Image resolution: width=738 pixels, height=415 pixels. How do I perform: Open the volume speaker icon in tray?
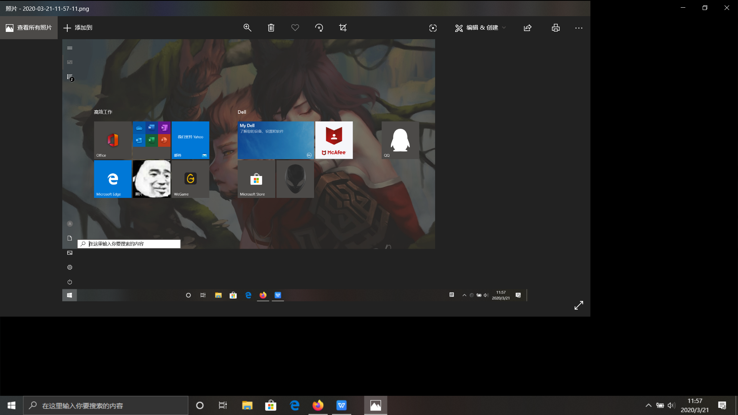672,405
